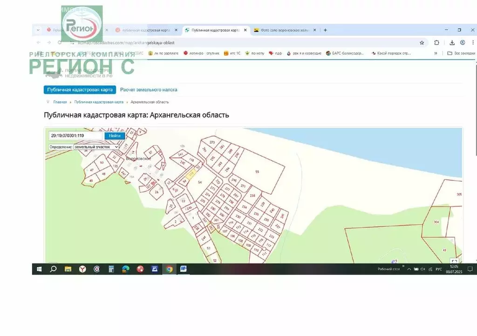Open the Windows Start menu

pos(39,269)
